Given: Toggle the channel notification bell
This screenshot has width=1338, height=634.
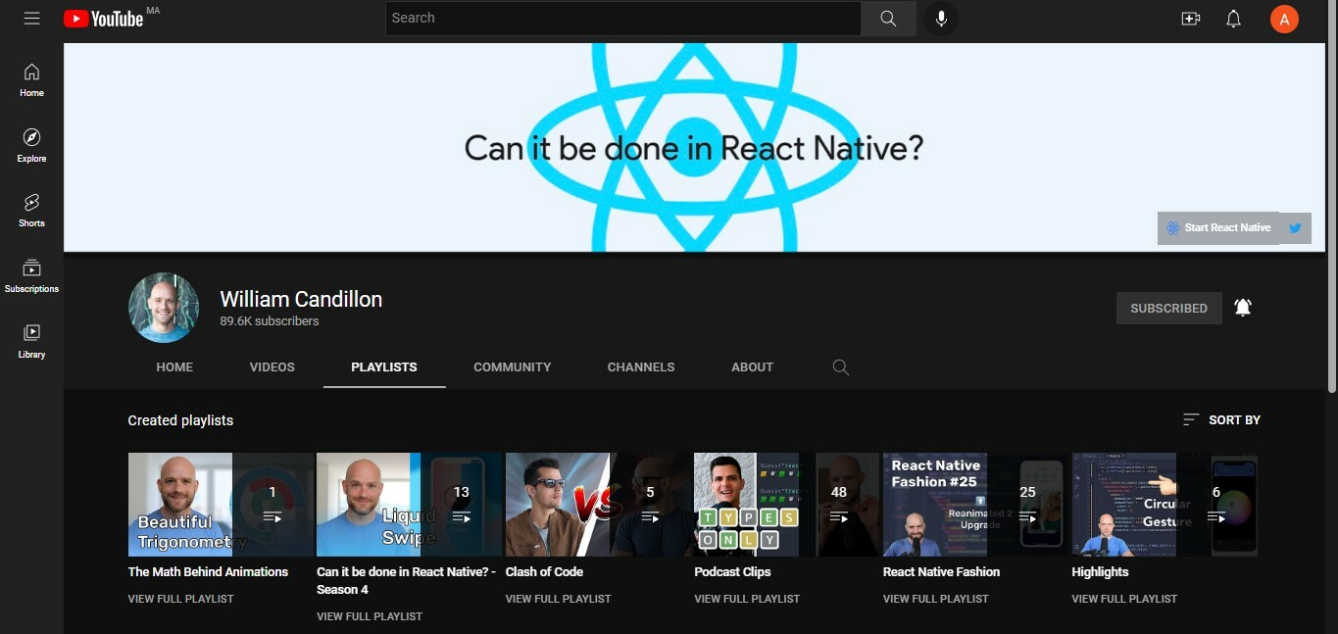Looking at the screenshot, I should (x=1243, y=308).
